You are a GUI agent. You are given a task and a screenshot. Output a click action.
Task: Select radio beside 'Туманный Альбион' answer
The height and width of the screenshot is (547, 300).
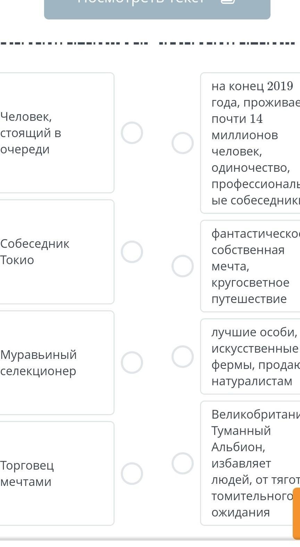click(x=183, y=463)
